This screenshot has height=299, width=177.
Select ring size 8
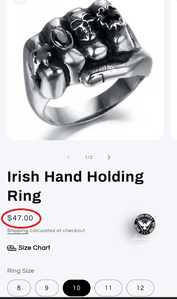pos(19,288)
